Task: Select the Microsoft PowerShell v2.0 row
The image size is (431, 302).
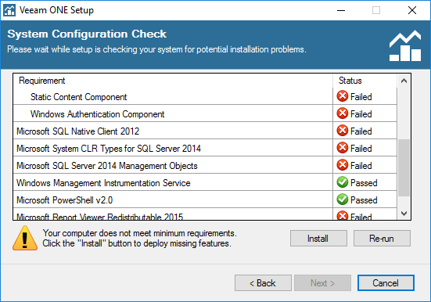Action: click(x=205, y=200)
